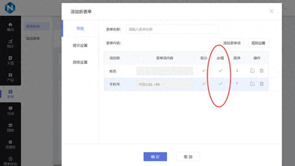This screenshot has height=166, width=295.
Task: Select the 表单 forms sidebar icon
Action: pos(10,94)
